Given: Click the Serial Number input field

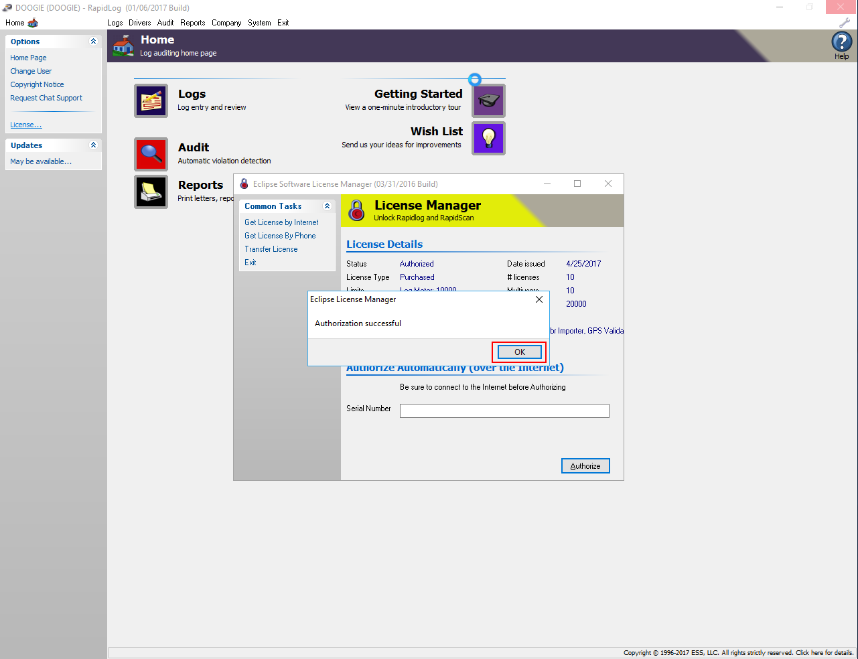Looking at the screenshot, I should (504, 411).
